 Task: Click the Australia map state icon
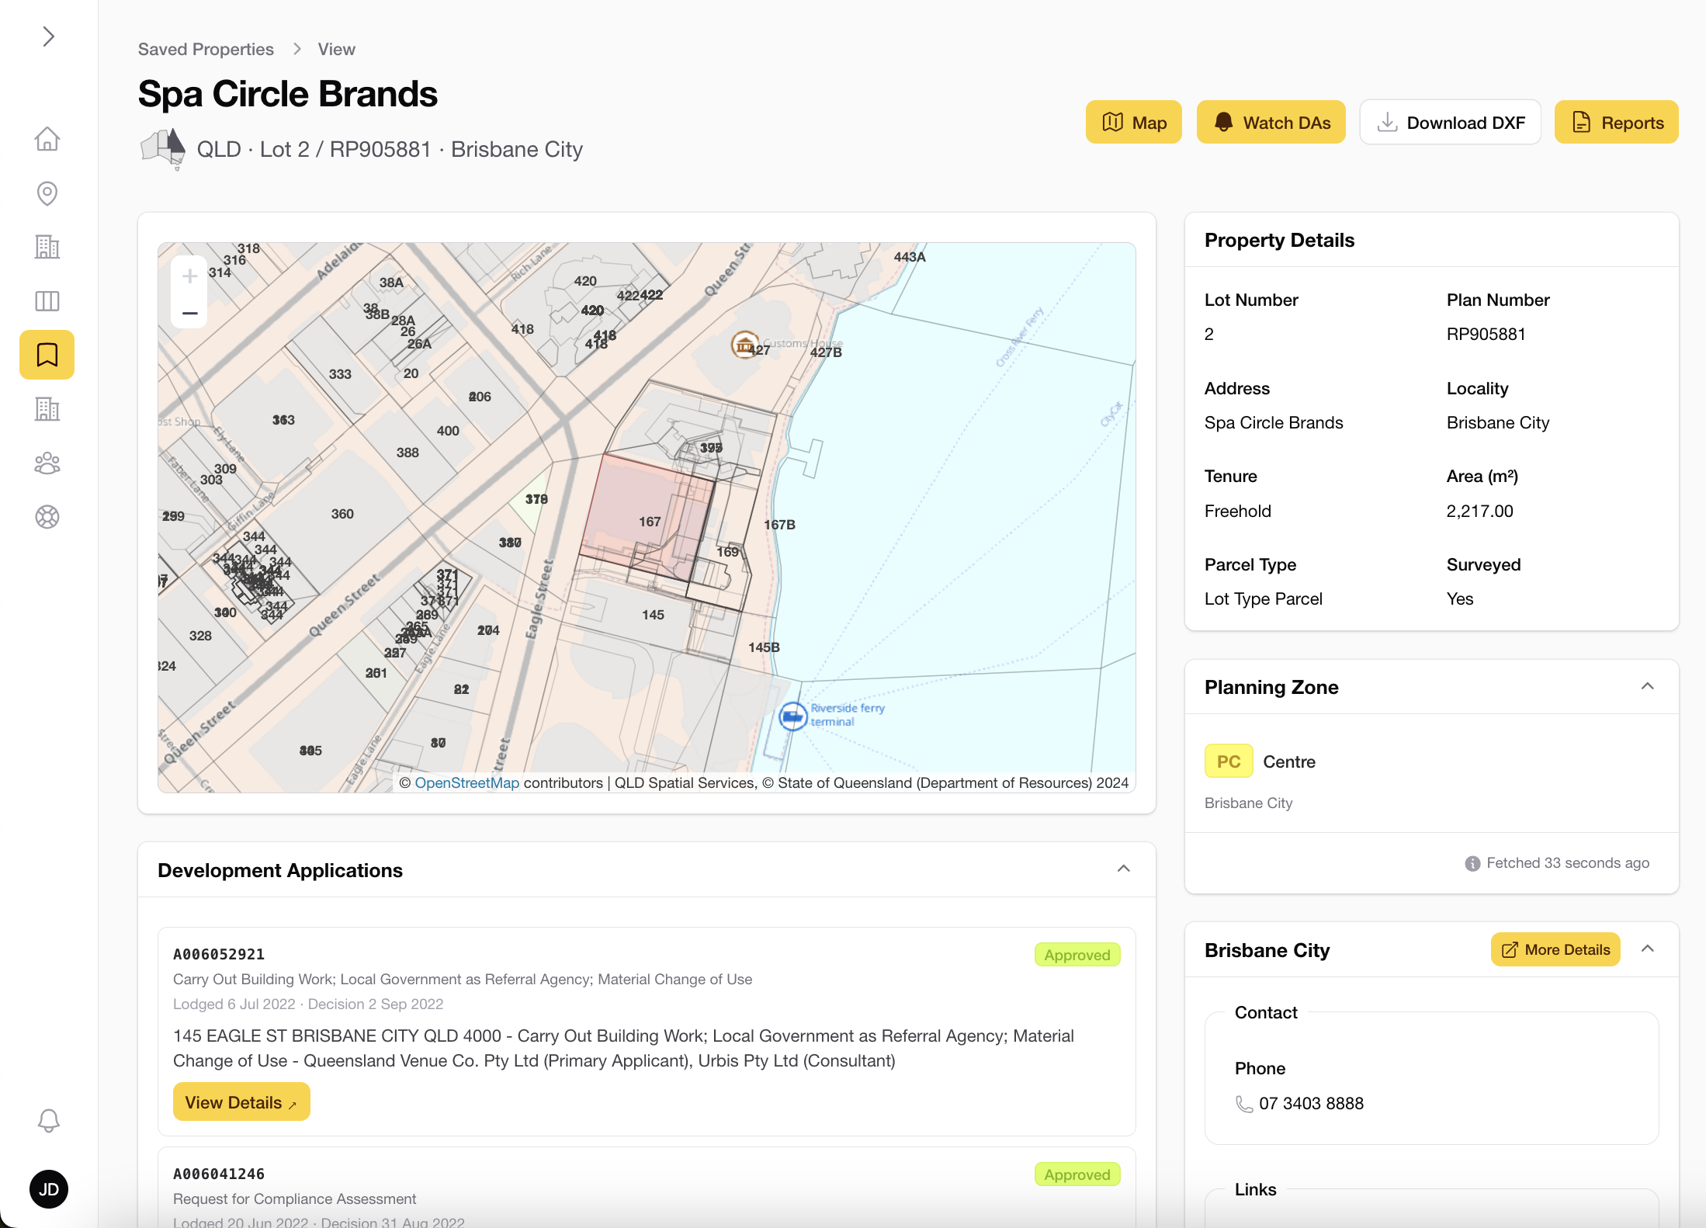[163, 148]
